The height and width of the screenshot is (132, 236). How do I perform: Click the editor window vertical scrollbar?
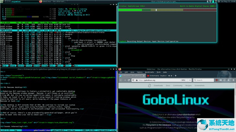(116, 100)
